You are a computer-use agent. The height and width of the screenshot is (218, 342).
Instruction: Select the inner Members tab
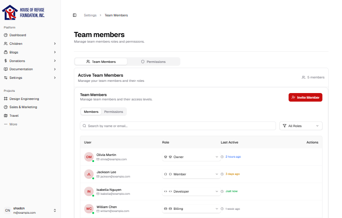[91, 112]
